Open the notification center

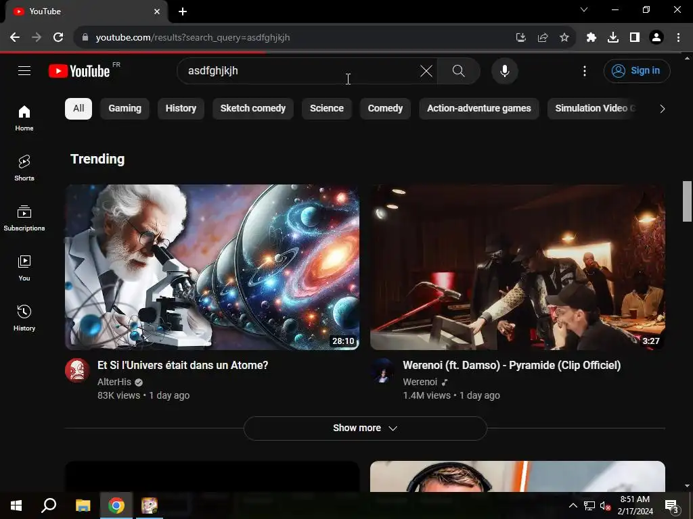pyautogui.click(x=672, y=505)
